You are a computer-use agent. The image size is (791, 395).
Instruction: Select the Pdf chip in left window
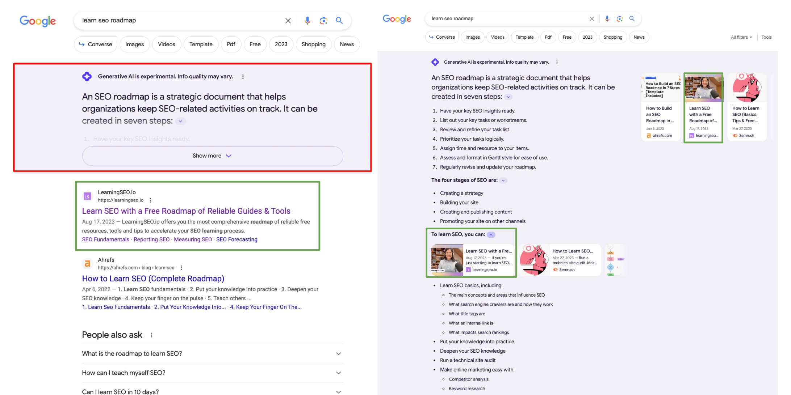231,44
